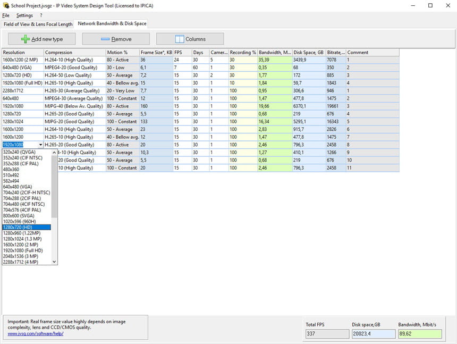
Task: Open the ? help menu
Action: coord(41,15)
